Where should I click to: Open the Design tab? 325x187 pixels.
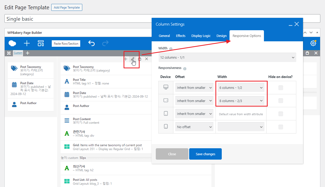[221, 36]
